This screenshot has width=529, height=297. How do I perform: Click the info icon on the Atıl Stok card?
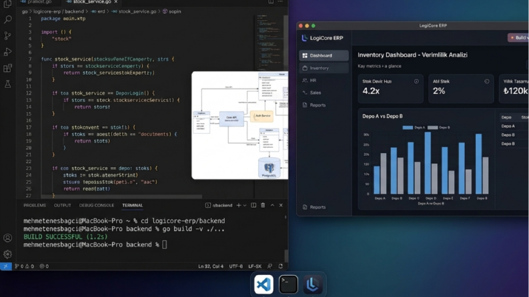pyautogui.click(x=487, y=81)
